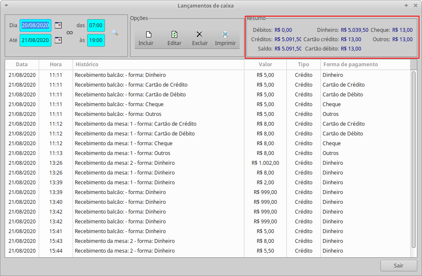
Task: Click the 11:13 time cell
Action: tap(56, 153)
